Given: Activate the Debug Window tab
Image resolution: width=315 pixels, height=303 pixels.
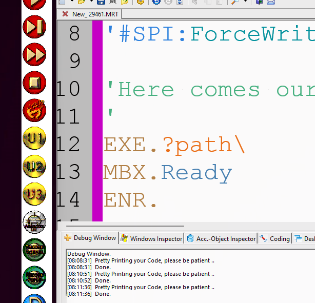Looking at the screenshot, I should (x=90, y=238).
